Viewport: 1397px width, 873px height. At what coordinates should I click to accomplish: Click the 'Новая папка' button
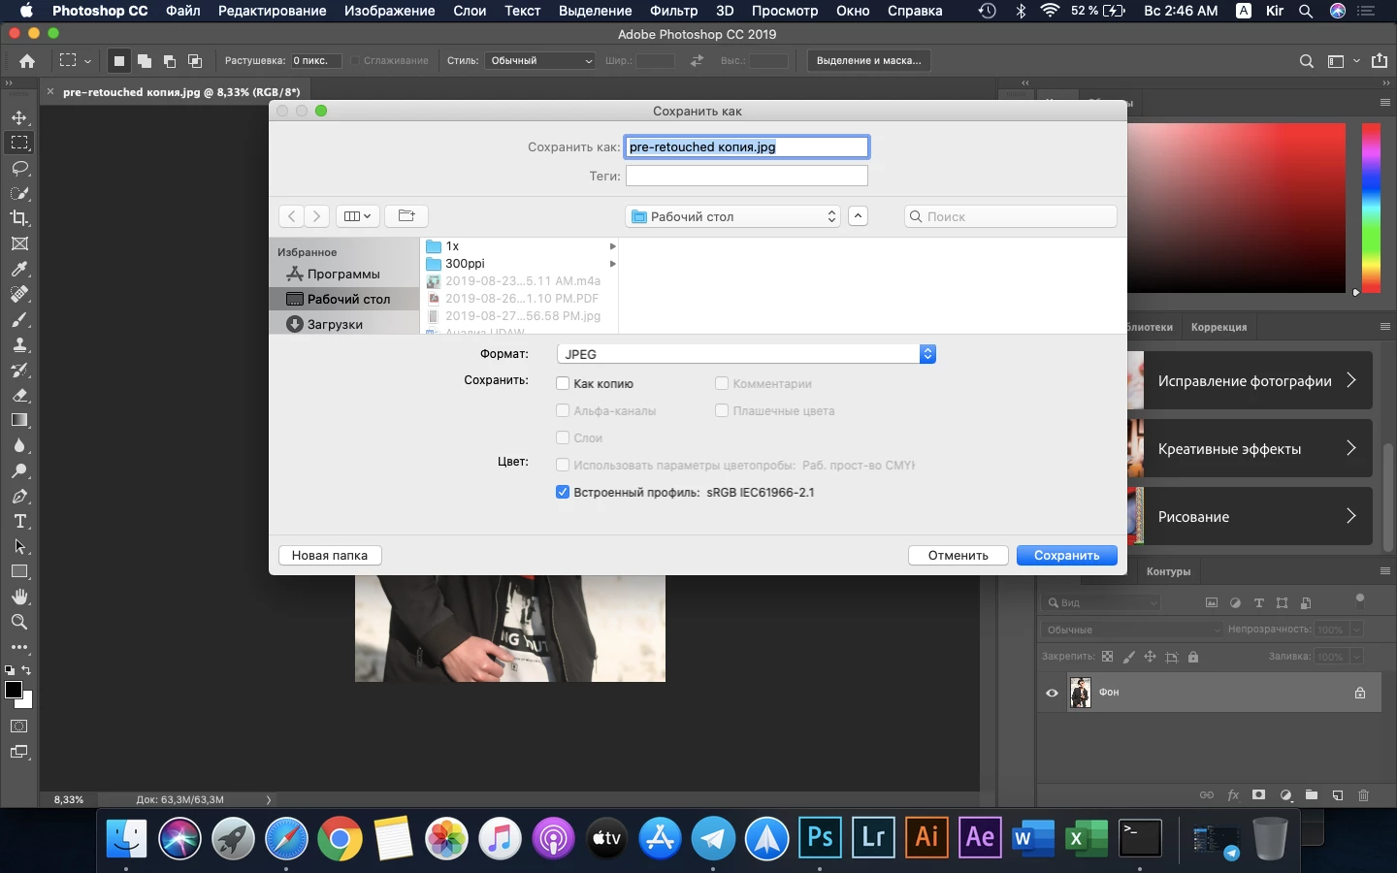tap(330, 556)
